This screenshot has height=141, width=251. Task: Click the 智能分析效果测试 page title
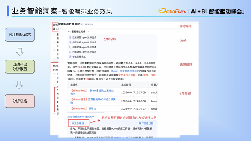pyautogui.click(x=69, y=24)
